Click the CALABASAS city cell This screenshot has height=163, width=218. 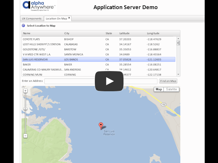(71, 44)
